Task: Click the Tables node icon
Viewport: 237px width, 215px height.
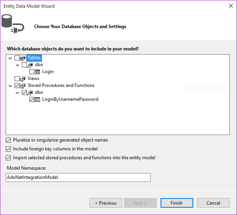Action: 23,58
